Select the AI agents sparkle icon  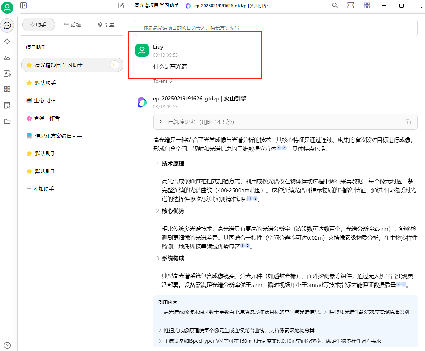pyautogui.click(x=7, y=41)
